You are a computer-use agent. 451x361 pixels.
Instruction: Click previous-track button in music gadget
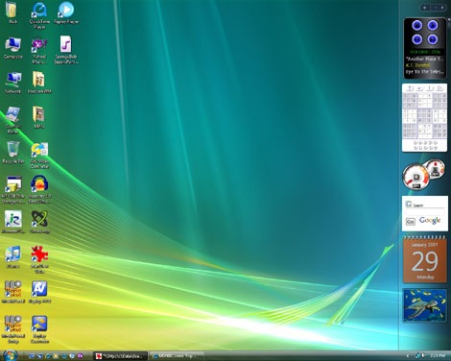(x=416, y=39)
